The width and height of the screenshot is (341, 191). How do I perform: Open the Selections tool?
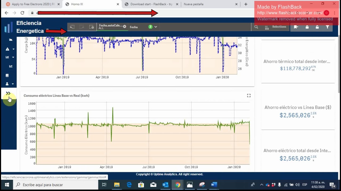pyautogui.click(x=275, y=27)
